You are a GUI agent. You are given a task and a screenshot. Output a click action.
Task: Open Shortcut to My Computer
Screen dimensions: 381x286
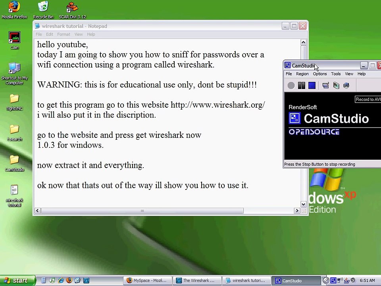click(x=14, y=73)
